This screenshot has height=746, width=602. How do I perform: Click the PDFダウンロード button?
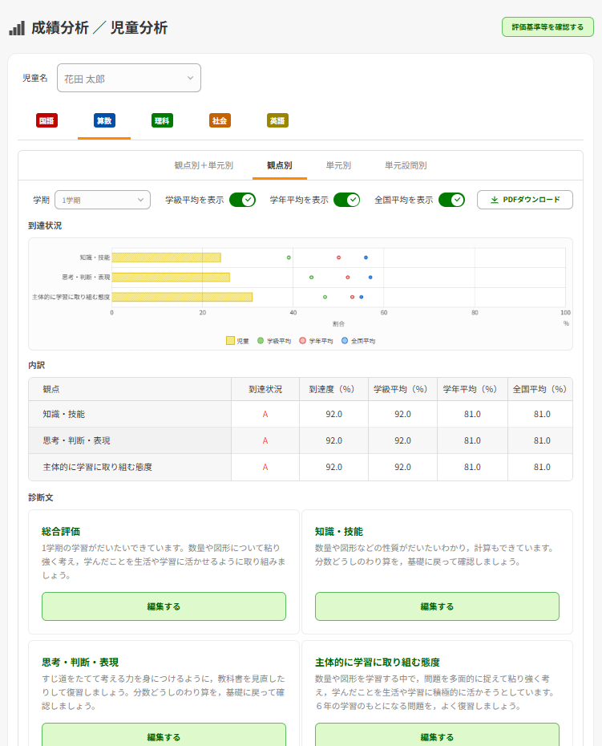click(525, 200)
